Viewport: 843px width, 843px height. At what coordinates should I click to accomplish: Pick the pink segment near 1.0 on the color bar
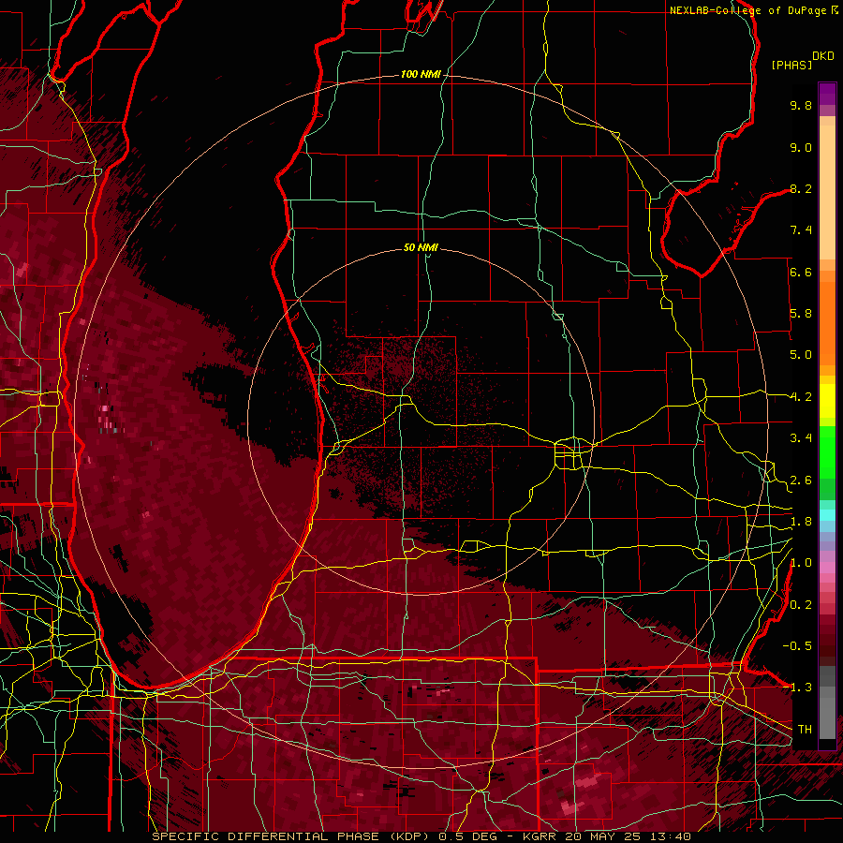point(827,568)
